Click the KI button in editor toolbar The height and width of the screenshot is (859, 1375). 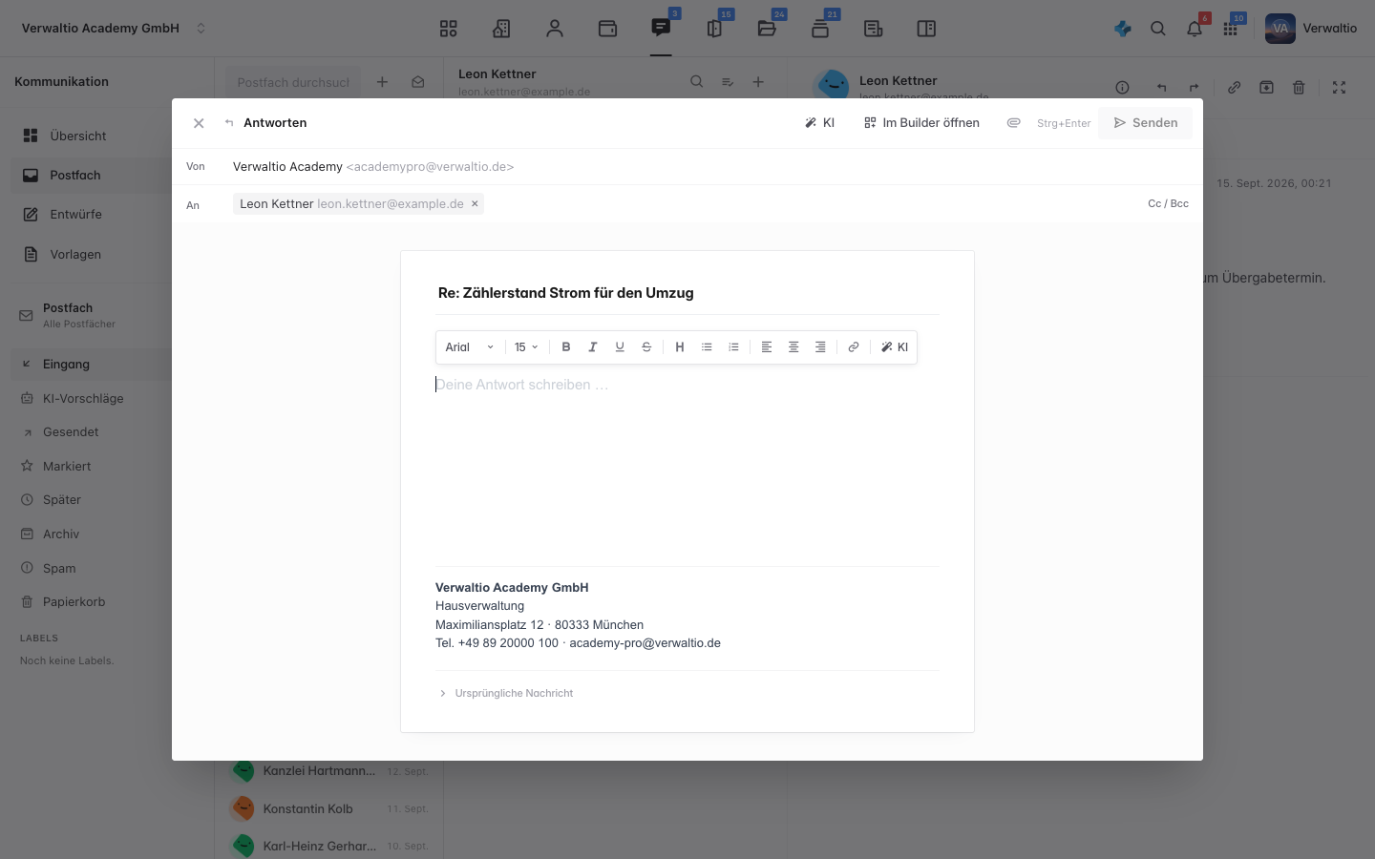895,347
